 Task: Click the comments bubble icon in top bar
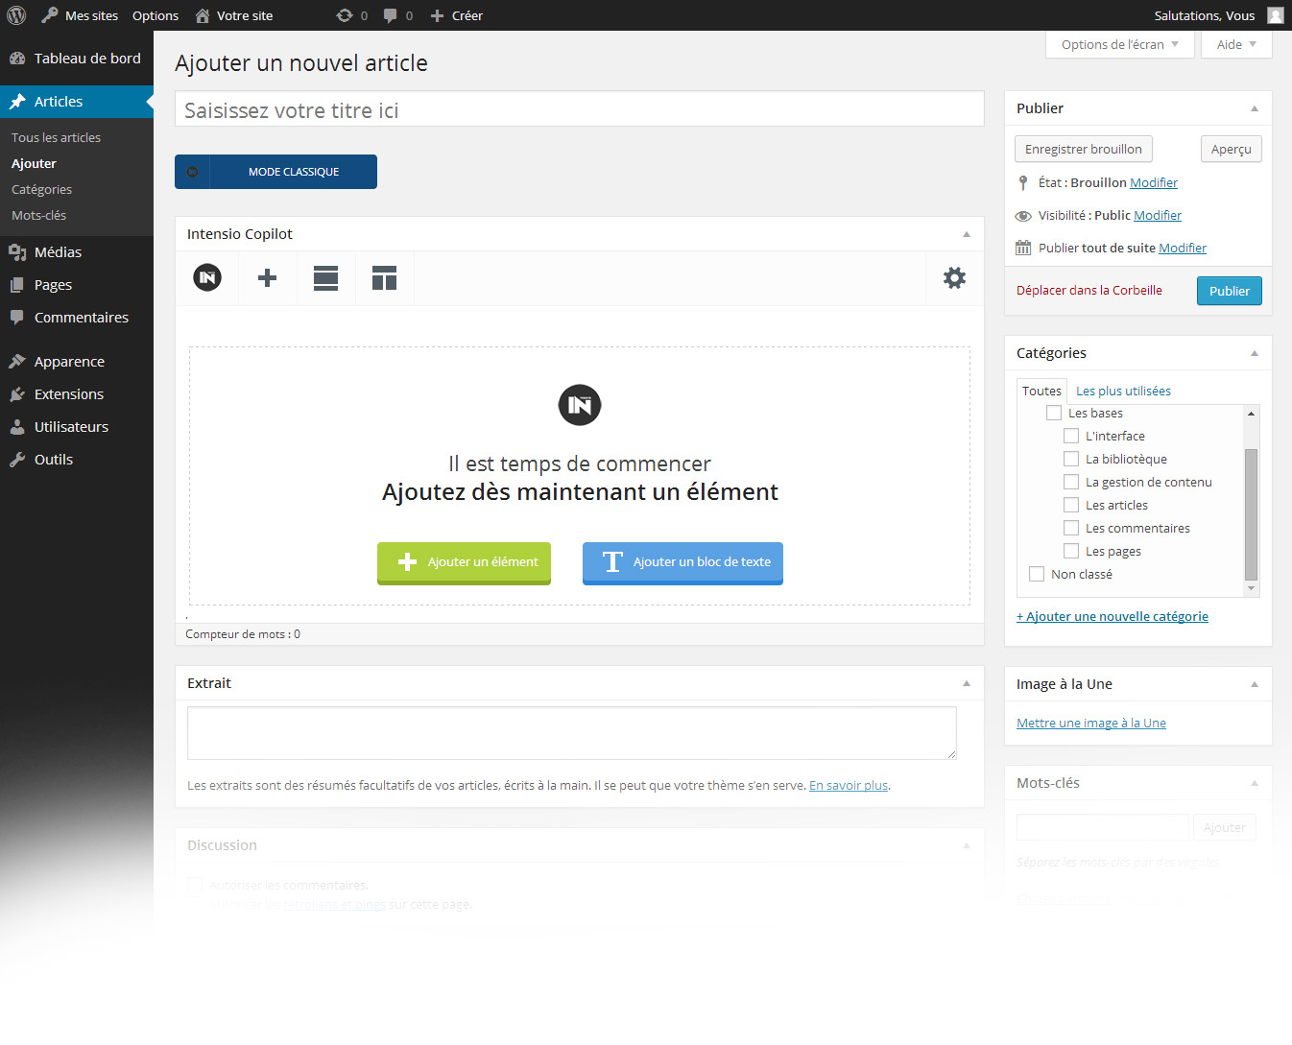point(391,15)
